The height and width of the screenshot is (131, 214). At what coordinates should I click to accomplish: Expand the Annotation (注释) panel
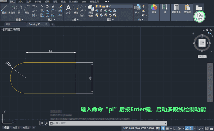coord(75,20)
